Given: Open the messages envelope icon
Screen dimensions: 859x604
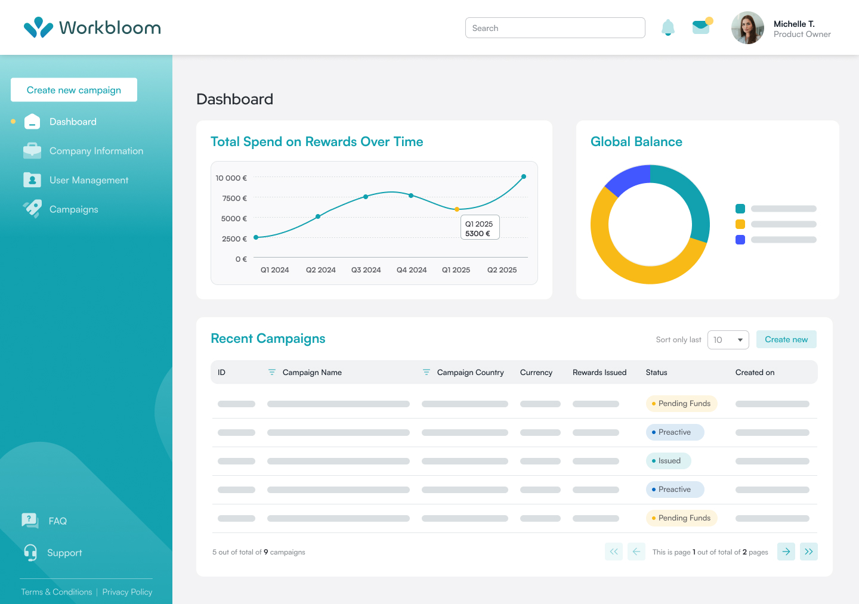Looking at the screenshot, I should (x=702, y=26).
